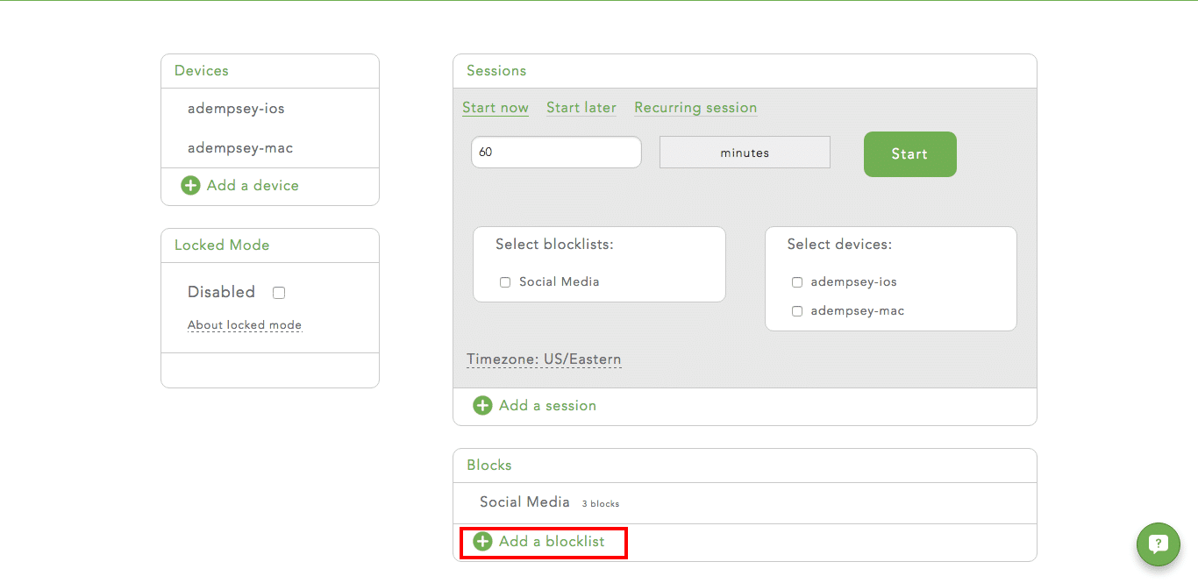The width and height of the screenshot is (1198, 583).
Task: Click the Sessions panel header
Action: tap(745, 71)
